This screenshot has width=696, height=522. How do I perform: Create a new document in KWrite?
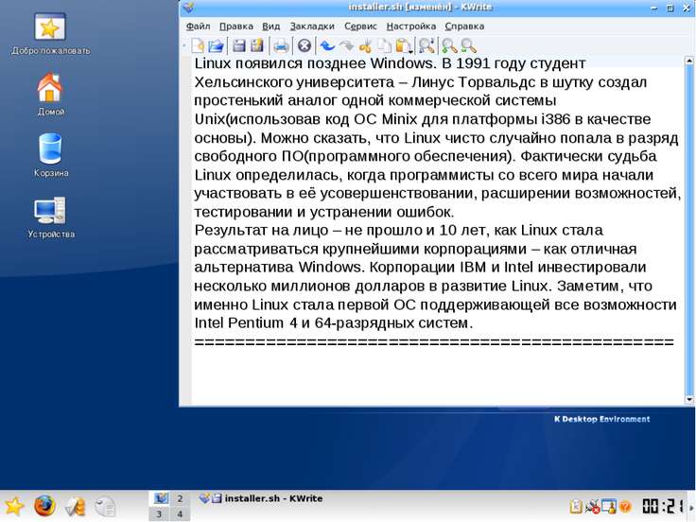coord(198,45)
